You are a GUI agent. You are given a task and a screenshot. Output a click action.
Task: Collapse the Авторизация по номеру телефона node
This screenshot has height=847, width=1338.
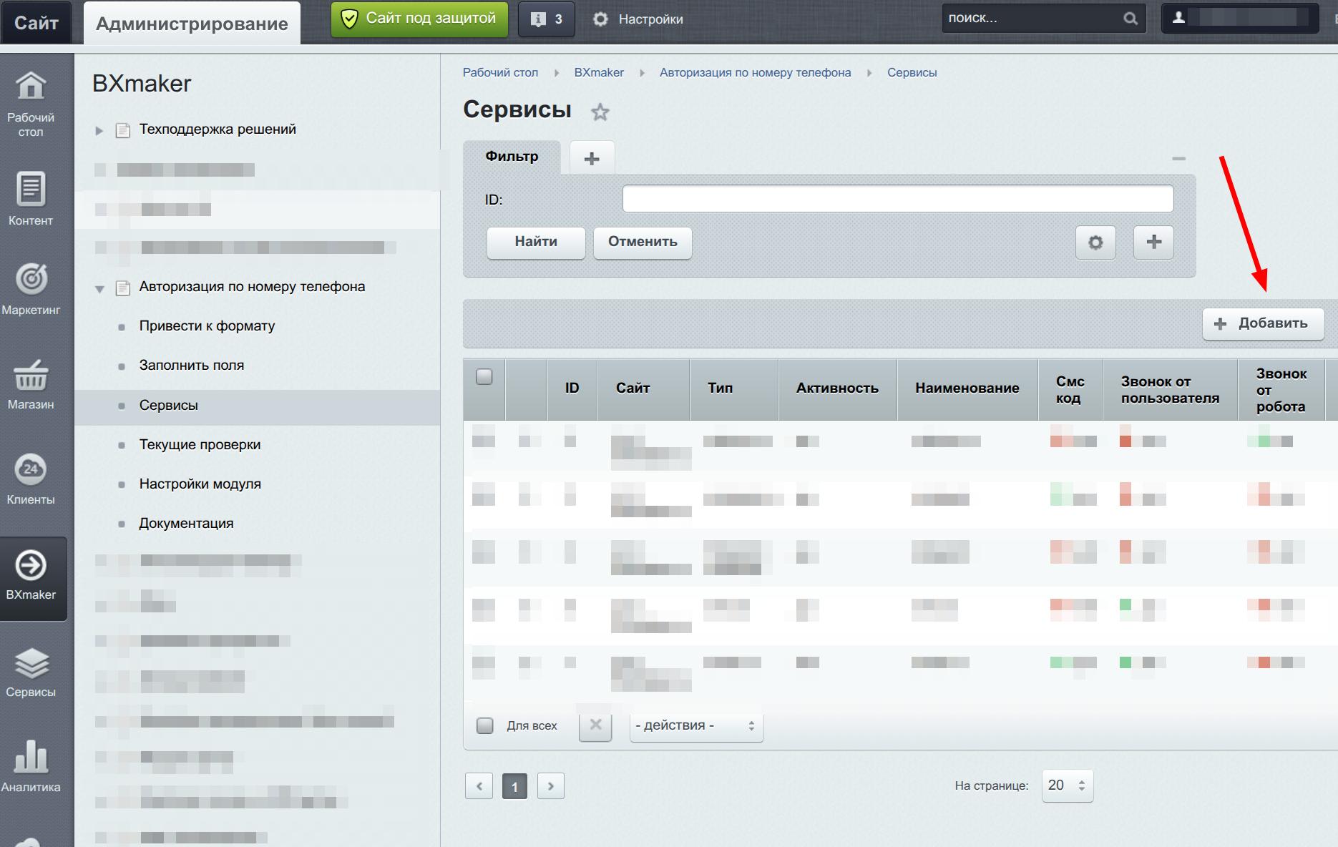pyautogui.click(x=99, y=289)
